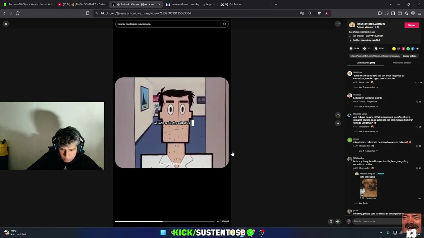Like Will_Frost's comment with 370 likes
This screenshot has width=424, height=238.
[417, 83]
